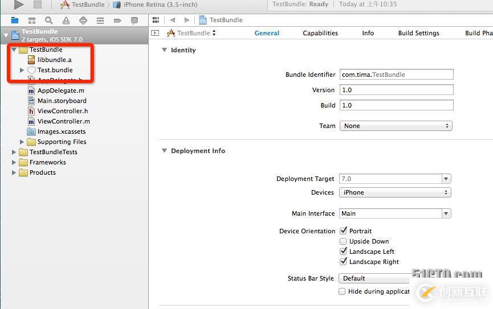Uncheck Landscape Left orientation
Viewport: 493px width, 309px height.
click(x=343, y=251)
